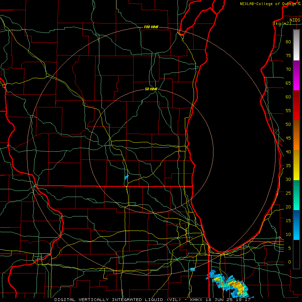Click the [kg/m2] units label
This screenshot has width=302, height=302.
point(282,23)
